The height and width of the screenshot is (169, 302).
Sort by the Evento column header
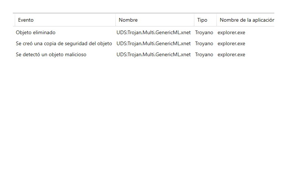[26, 20]
